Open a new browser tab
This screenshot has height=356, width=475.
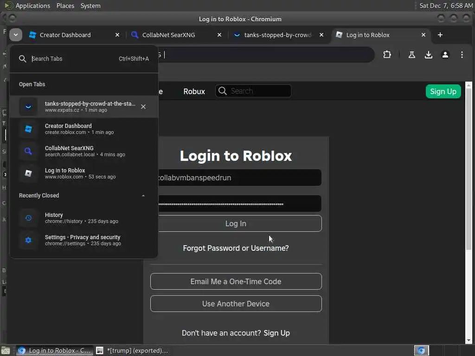click(x=440, y=35)
